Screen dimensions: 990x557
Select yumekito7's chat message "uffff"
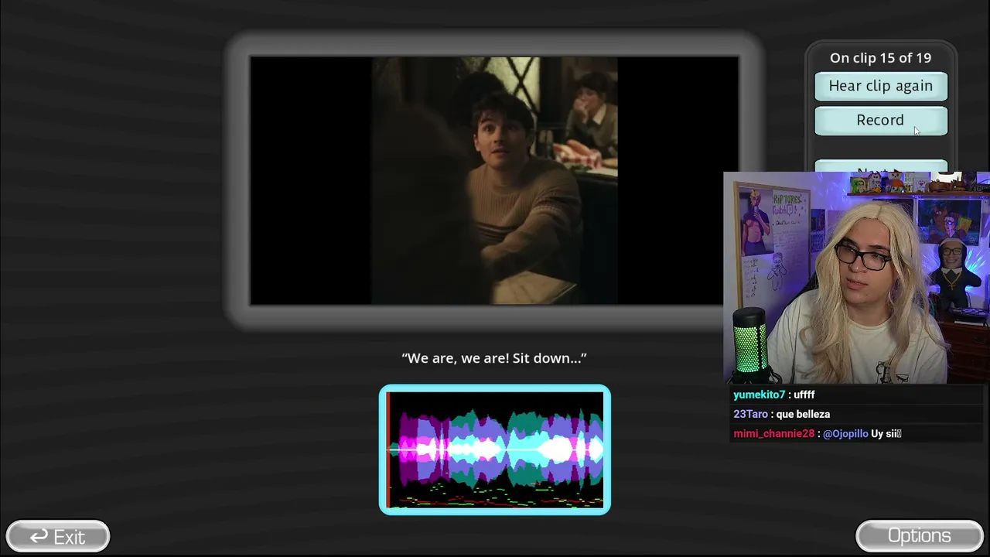click(774, 395)
